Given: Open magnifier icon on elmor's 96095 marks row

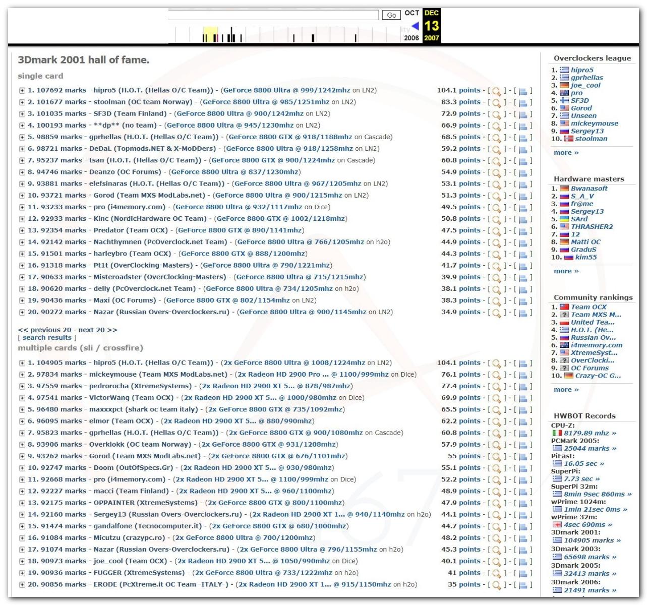Looking at the screenshot, I should [496, 422].
